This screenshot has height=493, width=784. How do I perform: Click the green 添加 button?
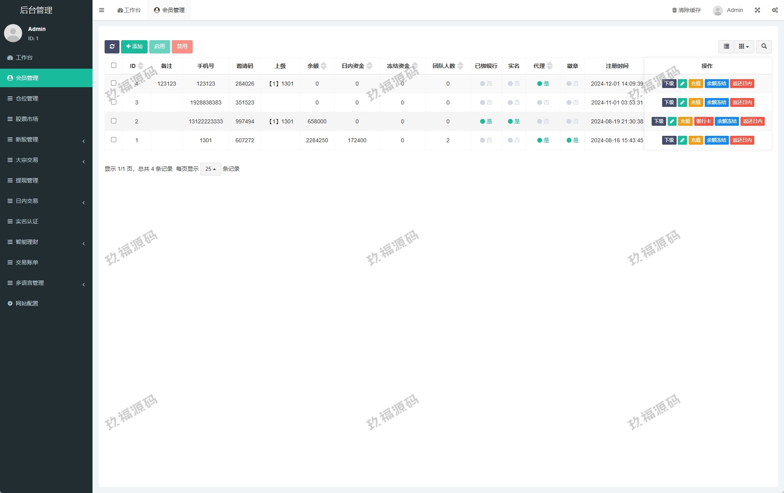tap(134, 47)
